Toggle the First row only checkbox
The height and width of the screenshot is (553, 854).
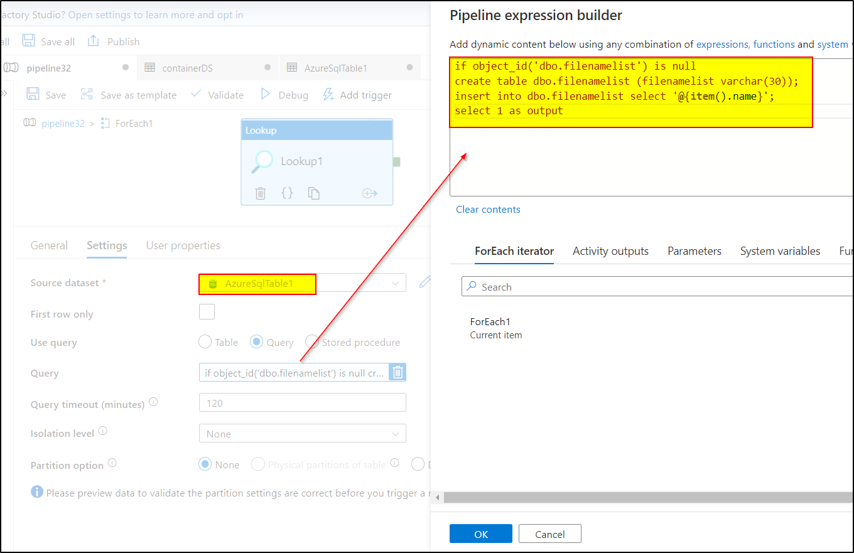coord(207,312)
